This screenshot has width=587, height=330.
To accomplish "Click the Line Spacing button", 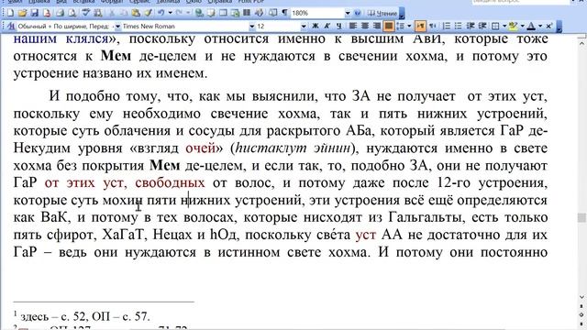I will click(401, 26).
